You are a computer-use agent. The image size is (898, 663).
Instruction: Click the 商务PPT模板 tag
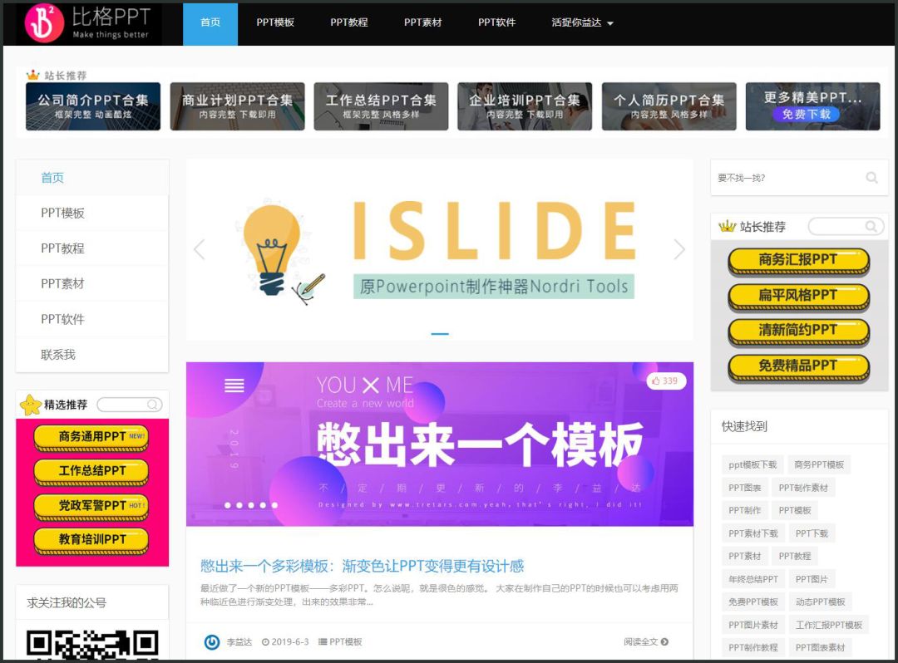tap(819, 464)
